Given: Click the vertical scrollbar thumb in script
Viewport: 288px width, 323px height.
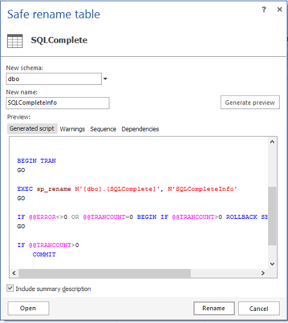Looking at the screenshot, I should coord(272,216).
